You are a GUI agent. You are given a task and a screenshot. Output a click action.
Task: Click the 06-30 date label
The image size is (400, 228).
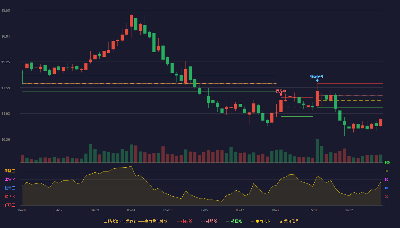pos(276,210)
